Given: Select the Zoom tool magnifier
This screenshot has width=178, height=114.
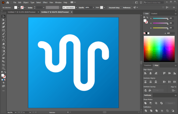Looking at the screenshot, I should (x=3, y=69).
